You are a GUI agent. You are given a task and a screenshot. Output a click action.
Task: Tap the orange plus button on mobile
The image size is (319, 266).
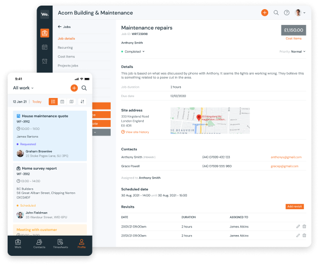click(74, 88)
